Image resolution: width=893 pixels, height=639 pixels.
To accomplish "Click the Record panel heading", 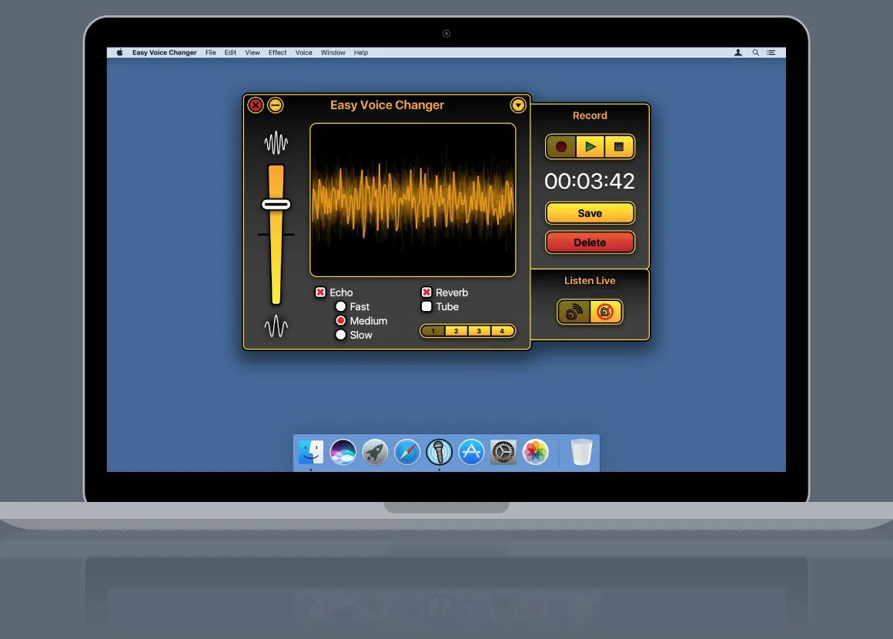I will tap(590, 115).
